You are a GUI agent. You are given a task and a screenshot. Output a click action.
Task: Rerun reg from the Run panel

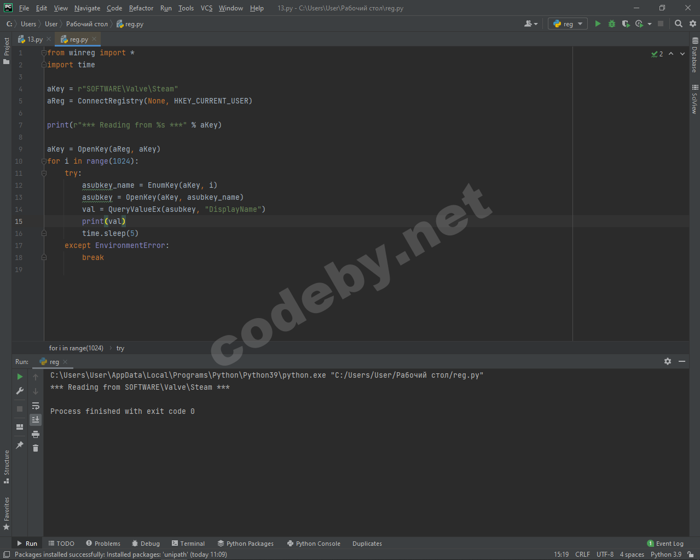20,377
